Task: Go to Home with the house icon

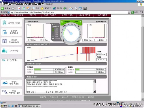Action: pyautogui.click(x=28, y=8)
